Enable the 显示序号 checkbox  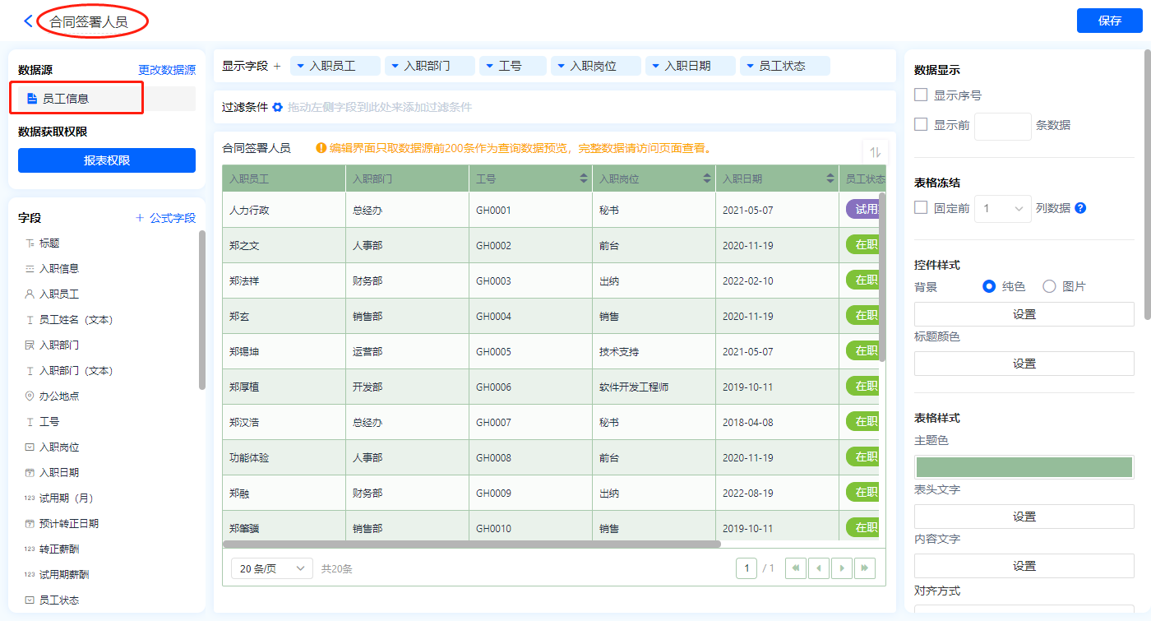[921, 95]
